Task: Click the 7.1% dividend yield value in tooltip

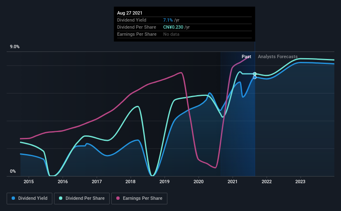Action: coord(168,20)
